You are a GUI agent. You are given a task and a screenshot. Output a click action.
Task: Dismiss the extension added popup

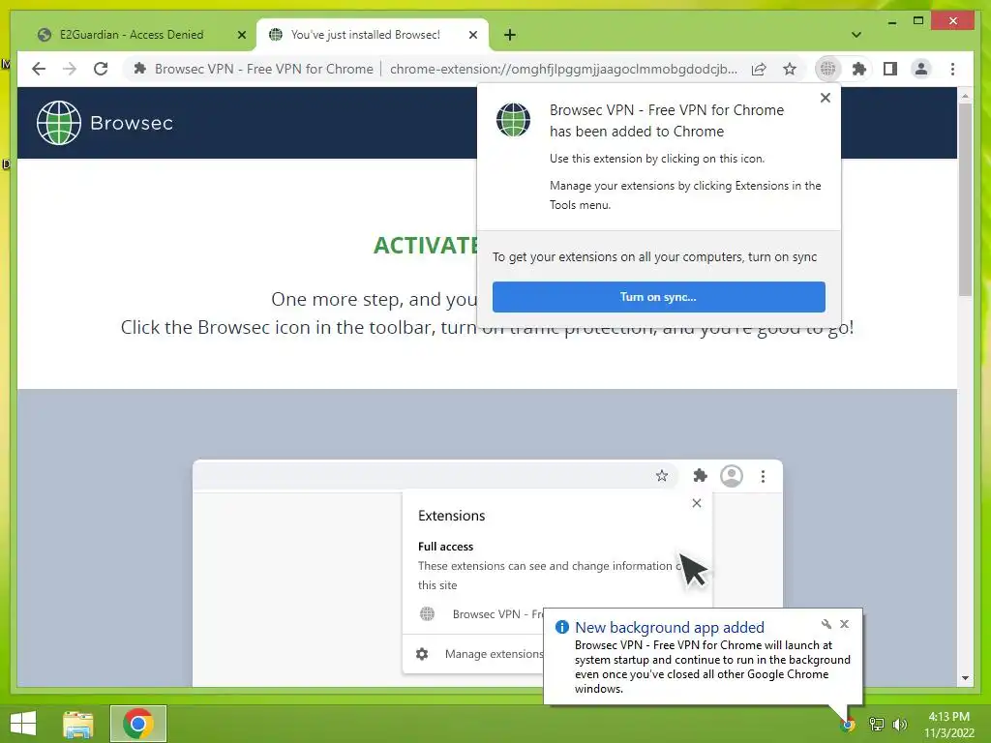(x=825, y=98)
